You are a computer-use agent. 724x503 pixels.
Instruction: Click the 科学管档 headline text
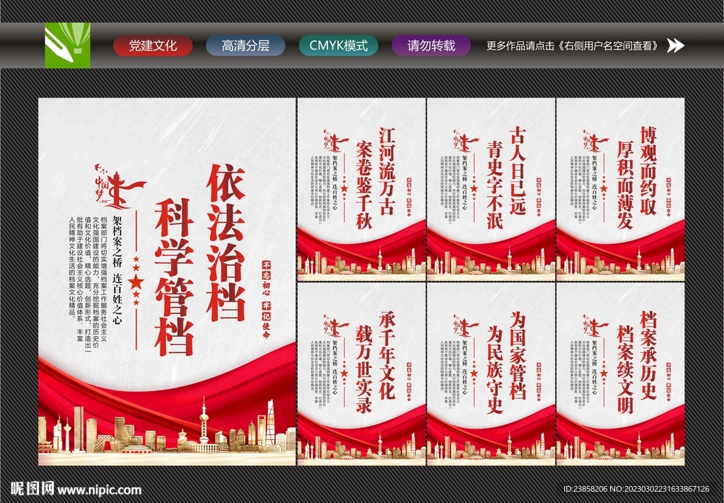click(174, 277)
